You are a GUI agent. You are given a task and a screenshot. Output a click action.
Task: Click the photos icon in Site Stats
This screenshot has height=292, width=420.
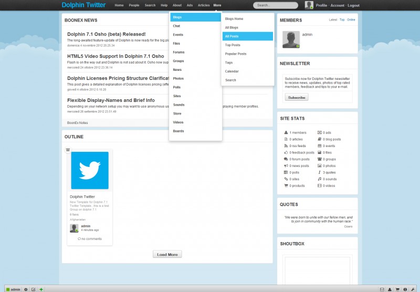[x=319, y=165]
